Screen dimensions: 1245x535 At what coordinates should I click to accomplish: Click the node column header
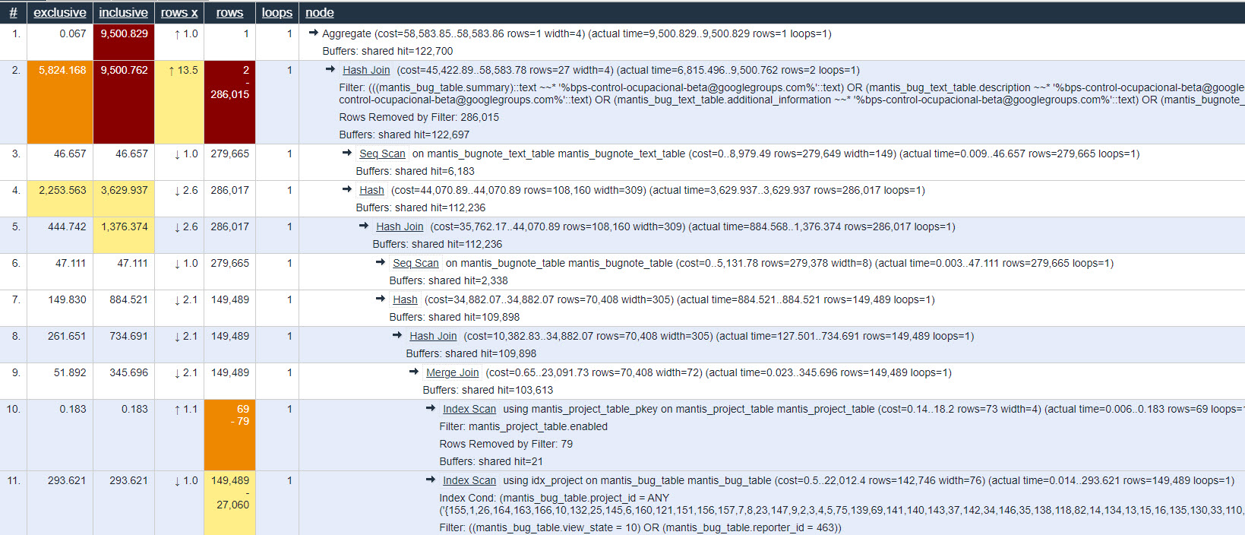tap(319, 12)
